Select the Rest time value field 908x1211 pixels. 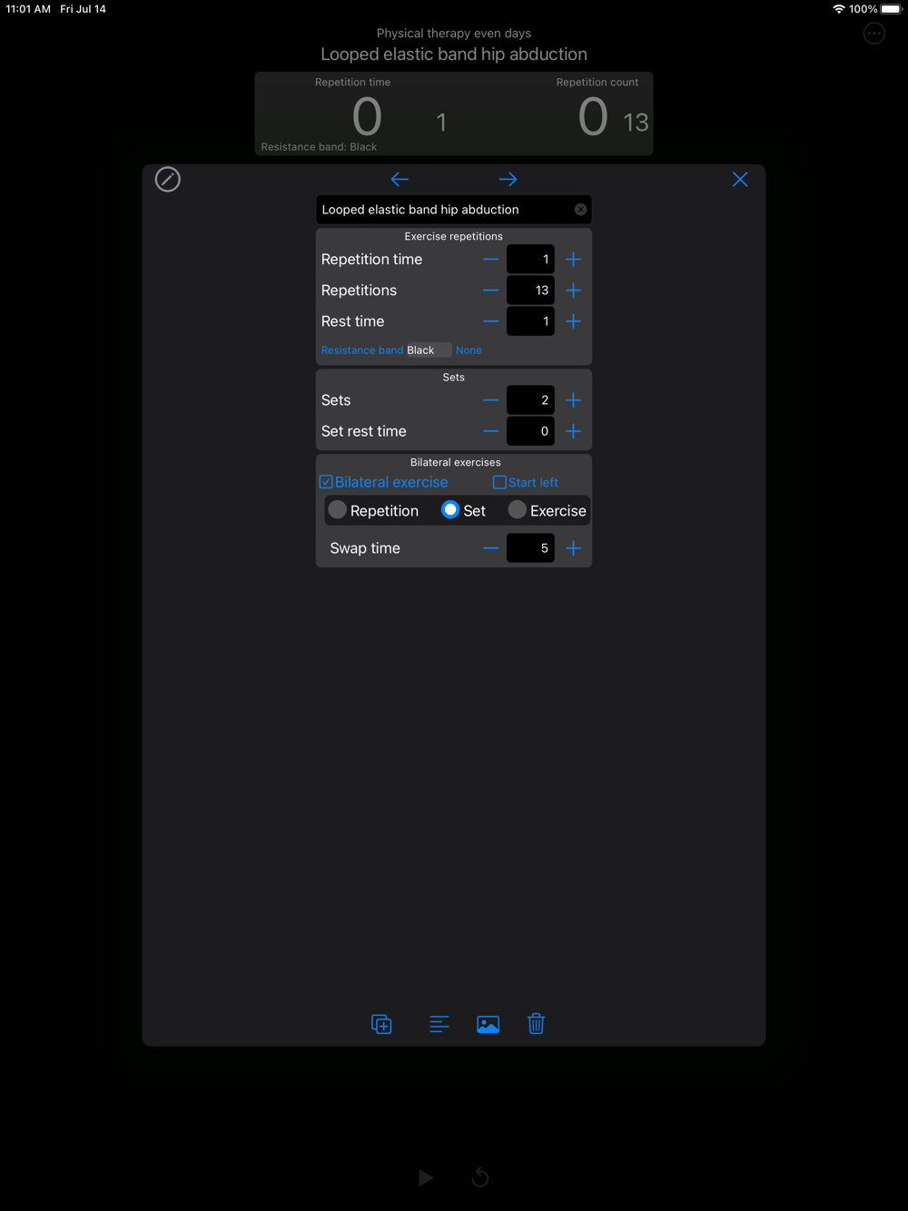click(x=530, y=321)
